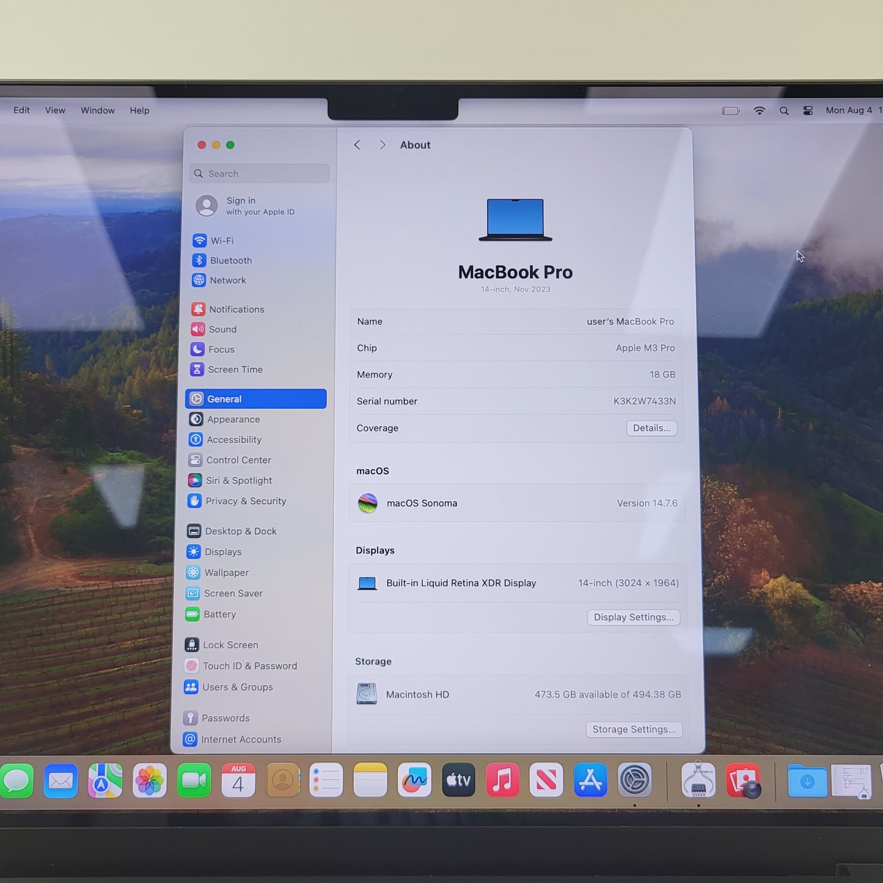883x883 pixels.
Task: Open FaceTime from the Dock
Action: 194,780
